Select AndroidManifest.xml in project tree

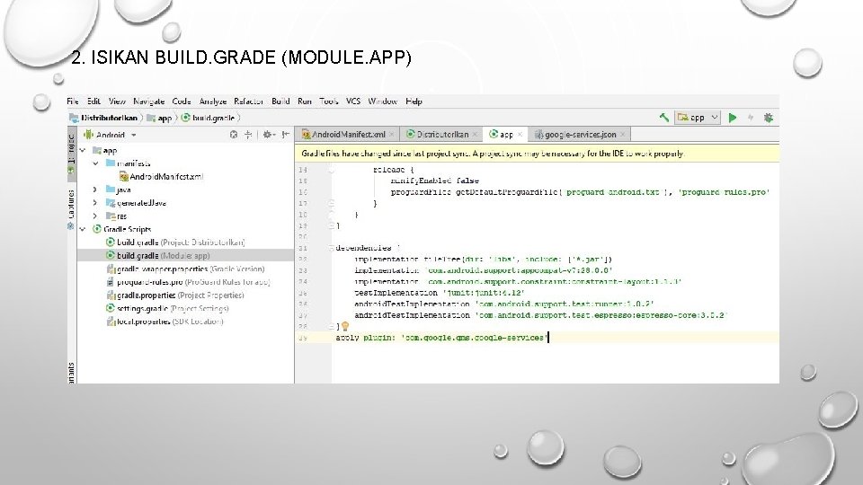point(161,177)
